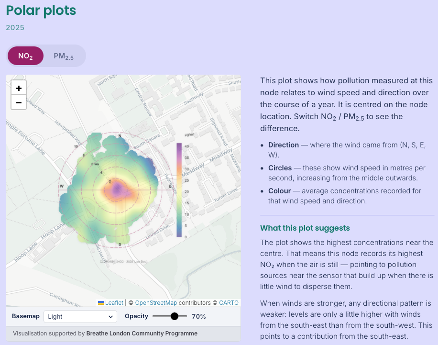Open the Basemap dropdown set to Light

(80, 316)
